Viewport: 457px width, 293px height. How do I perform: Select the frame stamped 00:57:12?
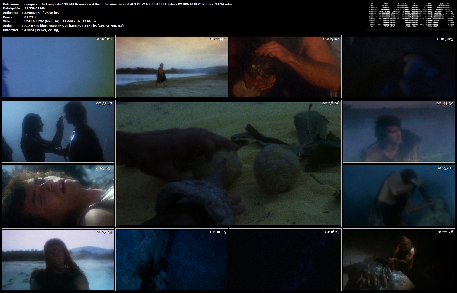tap(399, 196)
